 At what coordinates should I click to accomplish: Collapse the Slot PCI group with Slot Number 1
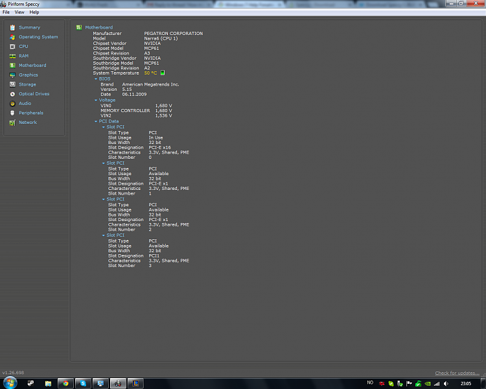(104, 163)
